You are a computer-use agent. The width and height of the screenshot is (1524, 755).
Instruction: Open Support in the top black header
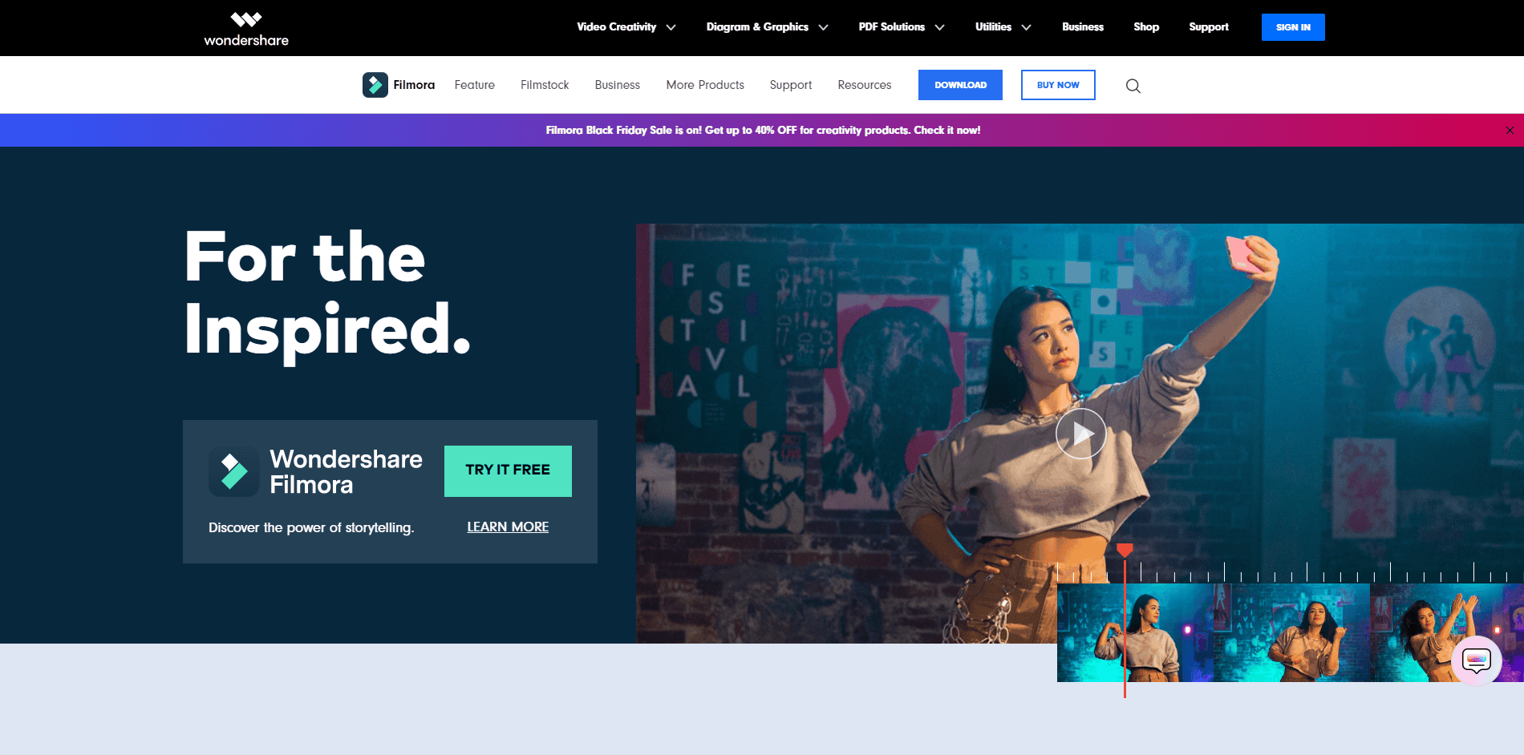coord(1209,27)
